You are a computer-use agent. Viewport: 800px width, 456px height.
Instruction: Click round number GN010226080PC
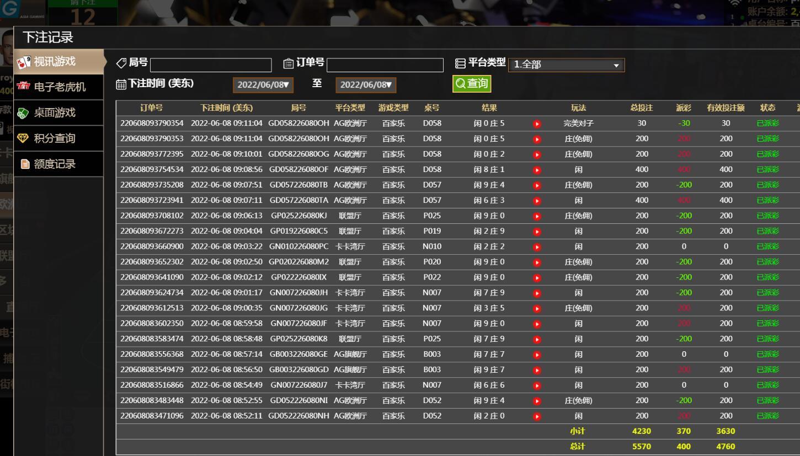298,247
